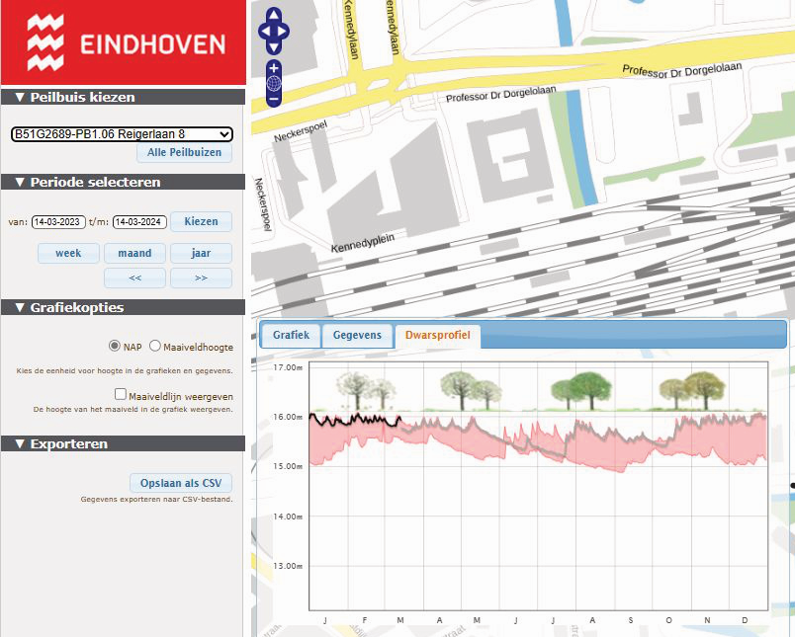Select the NAP radio button
The height and width of the screenshot is (637, 795).
[115, 346]
